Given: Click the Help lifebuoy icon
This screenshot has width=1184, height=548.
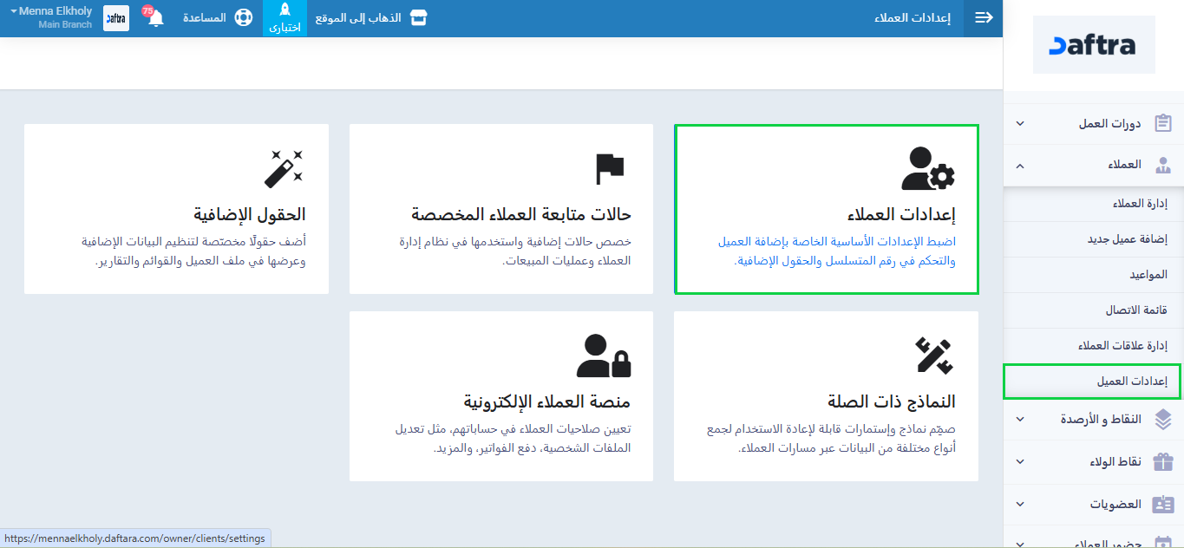Looking at the screenshot, I should (243, 18).
